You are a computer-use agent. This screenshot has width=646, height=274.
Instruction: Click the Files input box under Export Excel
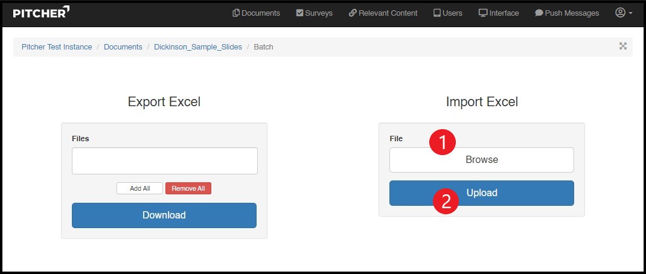point(164,161)
